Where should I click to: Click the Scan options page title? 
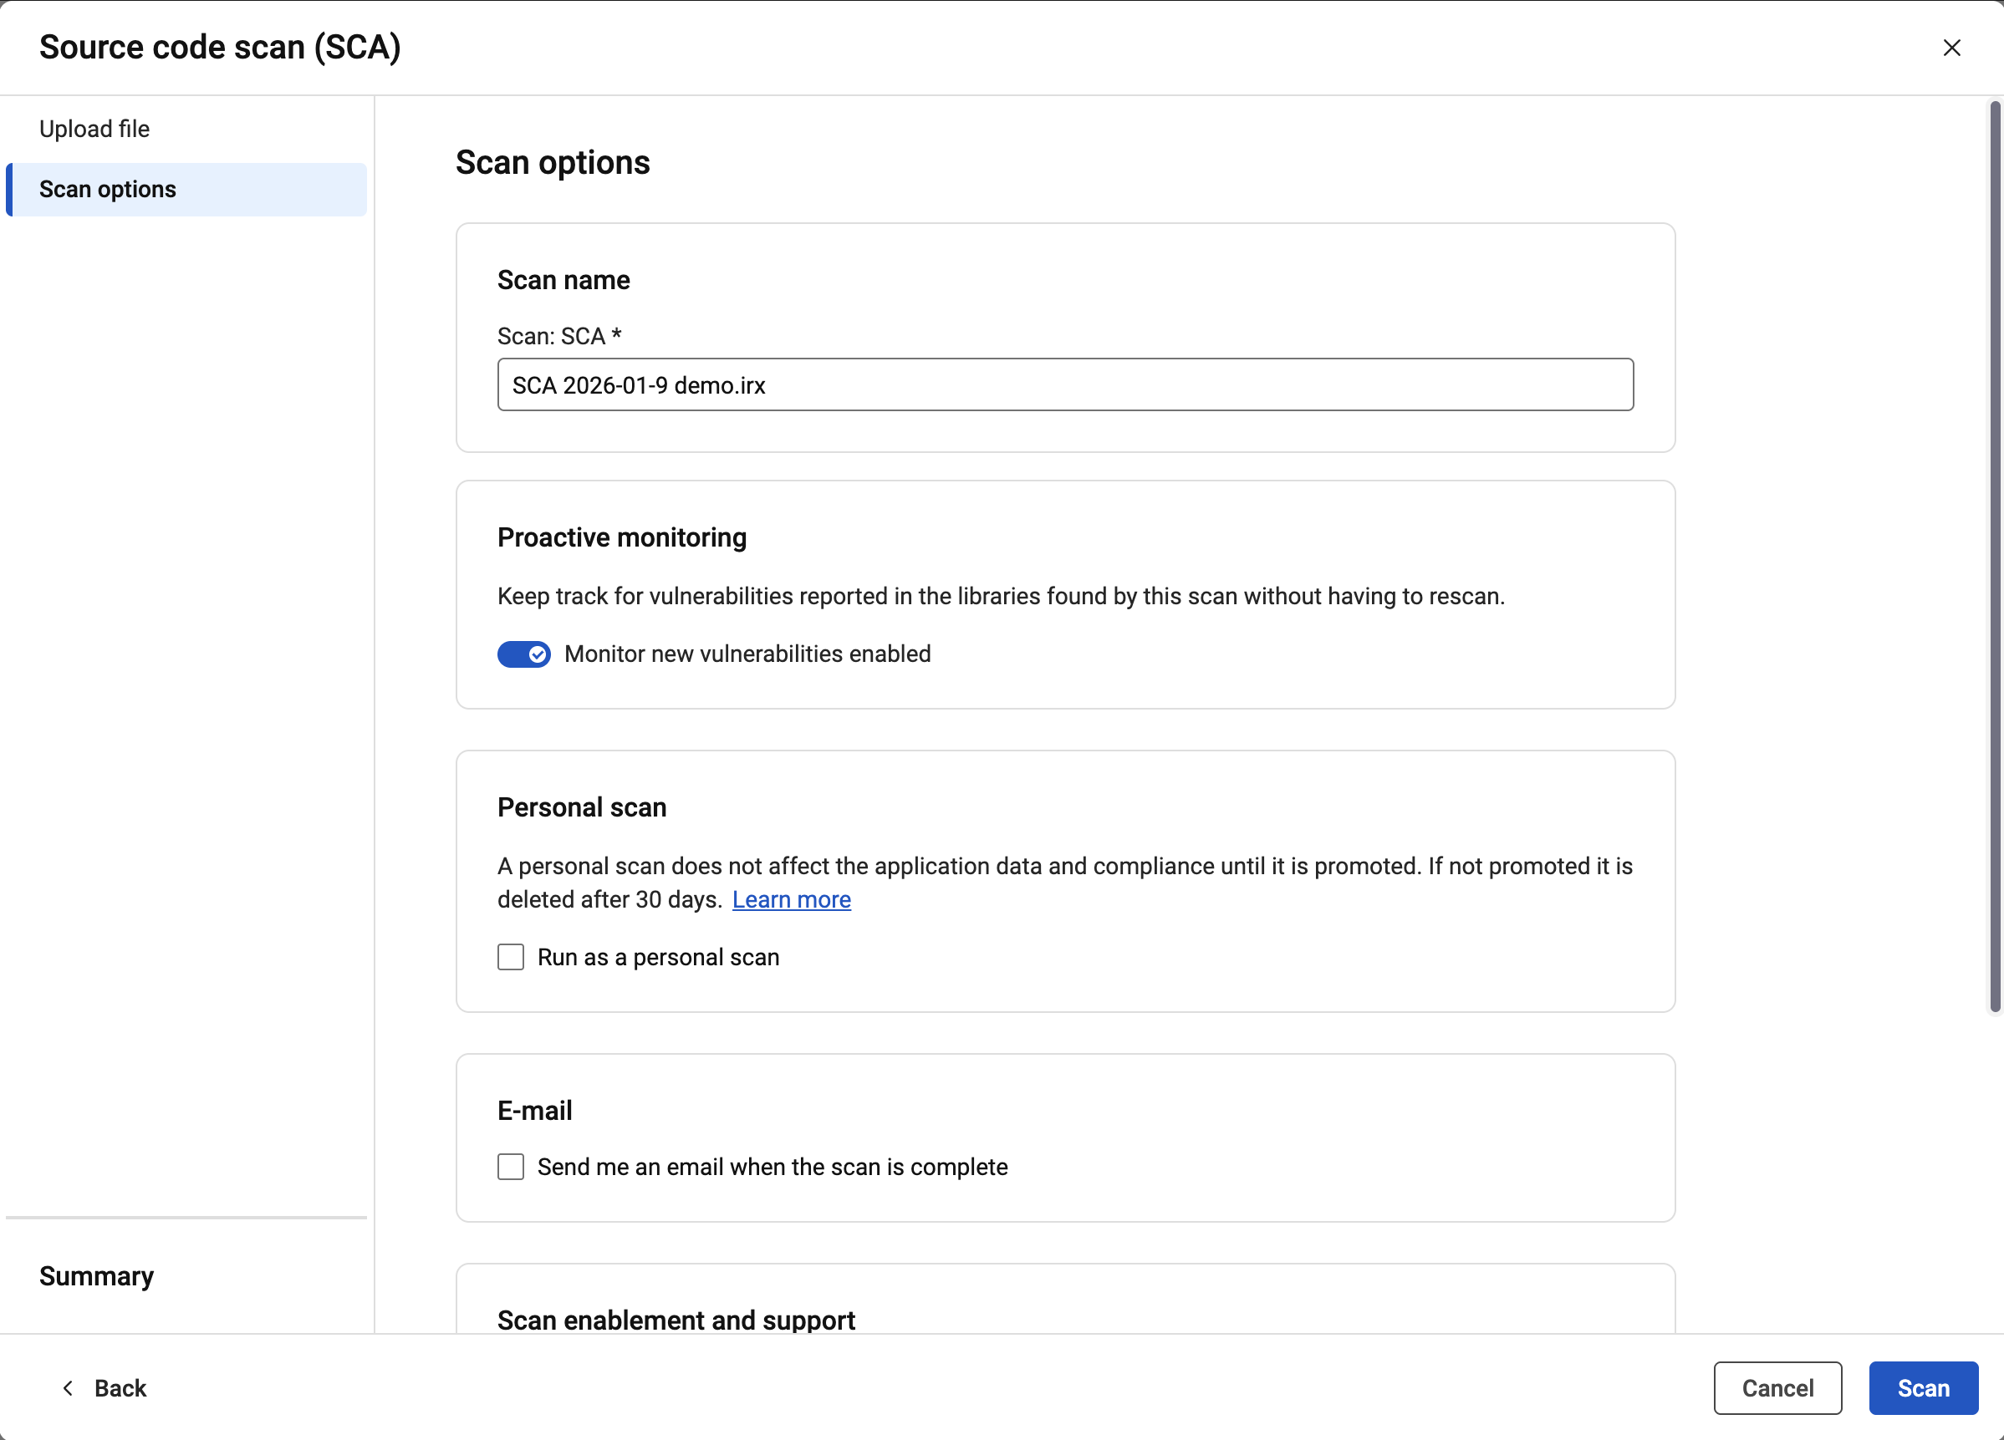(553, 162)
